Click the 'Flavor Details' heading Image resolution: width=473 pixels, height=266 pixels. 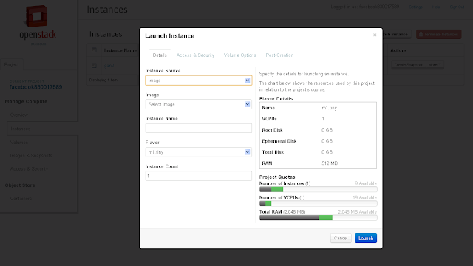pyautogui.click(x=276, y=98)
